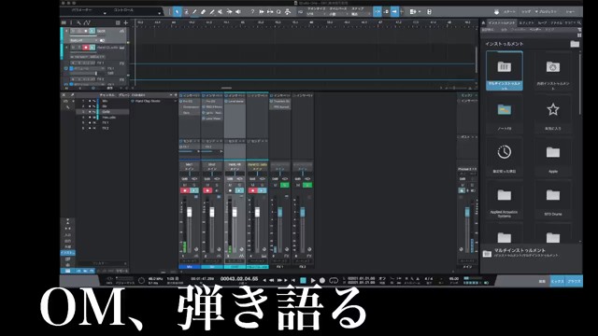Open the star favorites folder in browser
Screen dimensions: 598x336
[552, 114]
